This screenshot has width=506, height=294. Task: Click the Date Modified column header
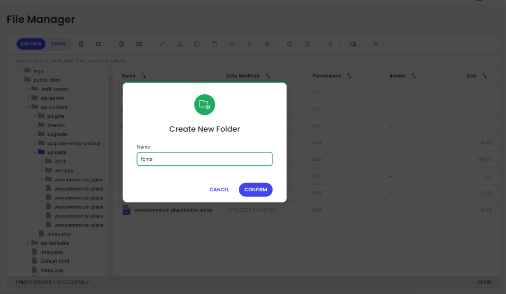coord(243,75)
